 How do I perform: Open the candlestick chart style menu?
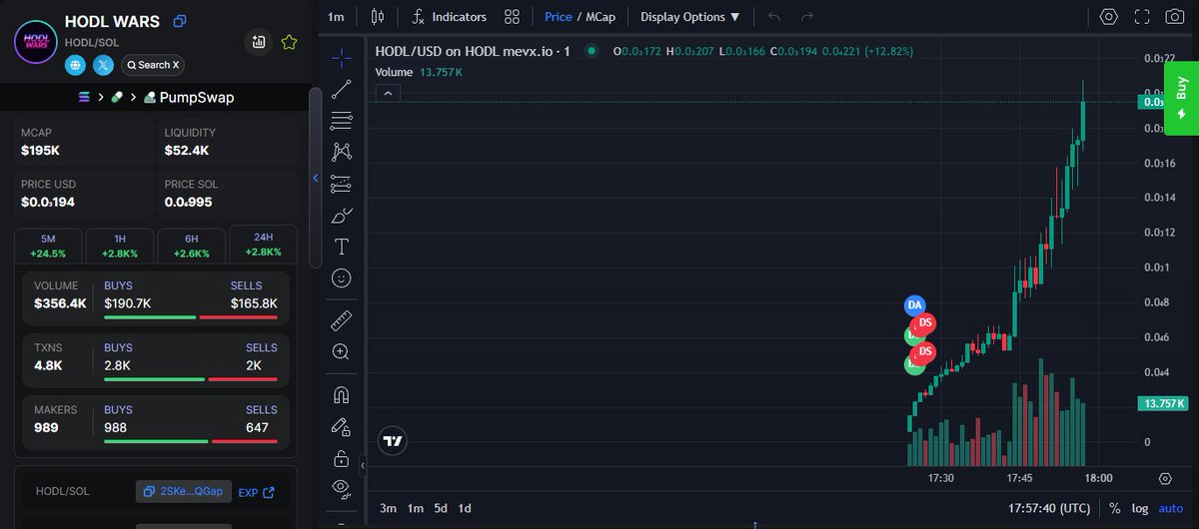click(377, 17)
